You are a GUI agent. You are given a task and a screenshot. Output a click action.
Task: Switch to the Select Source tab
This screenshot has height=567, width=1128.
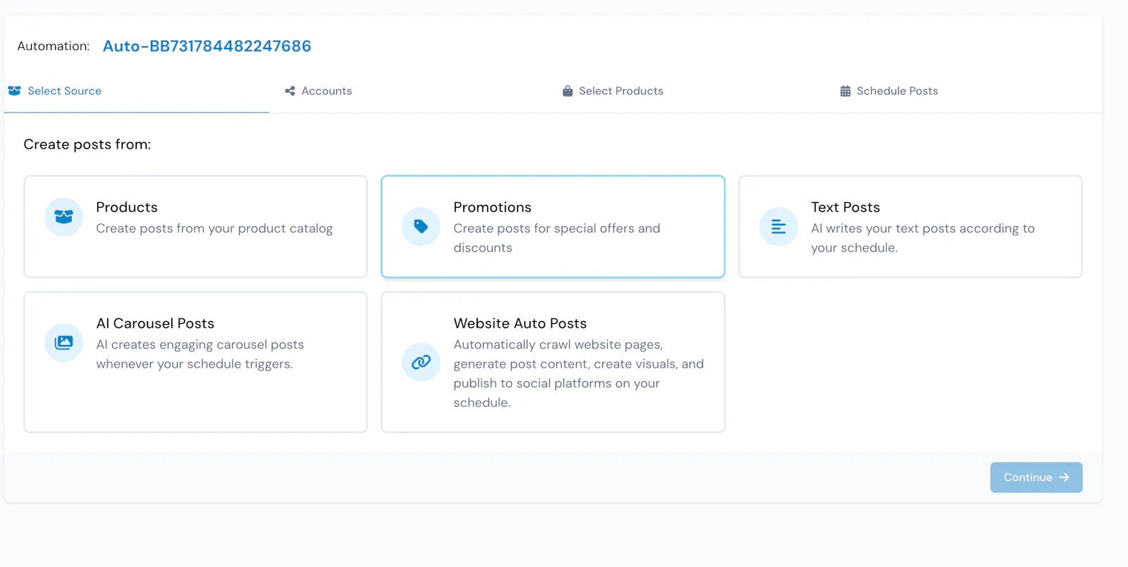[136, 91]
